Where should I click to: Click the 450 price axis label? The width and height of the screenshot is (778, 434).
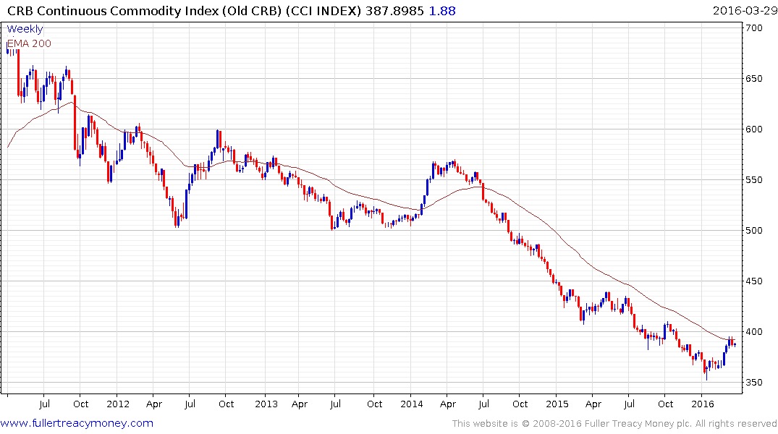point(753,281)
